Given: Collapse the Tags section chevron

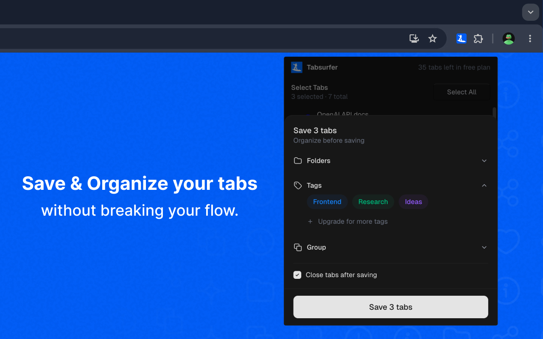Looking at the screenshot, I should tap(484, 185).
